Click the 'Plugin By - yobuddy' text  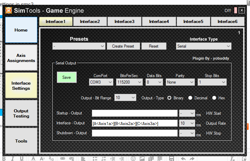(211, 58)
